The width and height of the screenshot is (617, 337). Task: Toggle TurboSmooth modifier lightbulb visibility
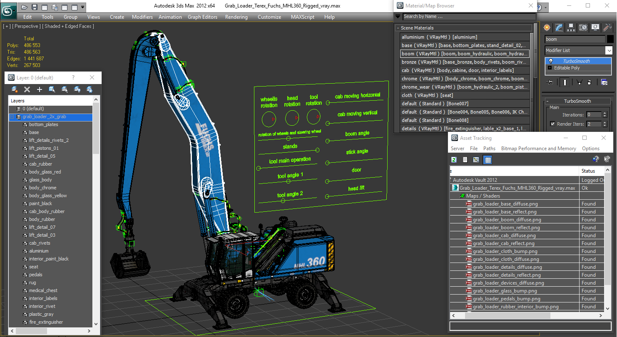click(551, 61)
